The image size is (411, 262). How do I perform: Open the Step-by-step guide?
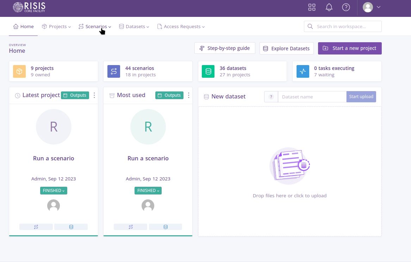(225, 48)
